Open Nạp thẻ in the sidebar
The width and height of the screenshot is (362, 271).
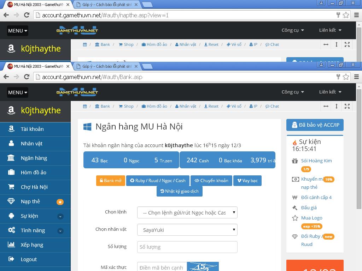click(35, 201)
